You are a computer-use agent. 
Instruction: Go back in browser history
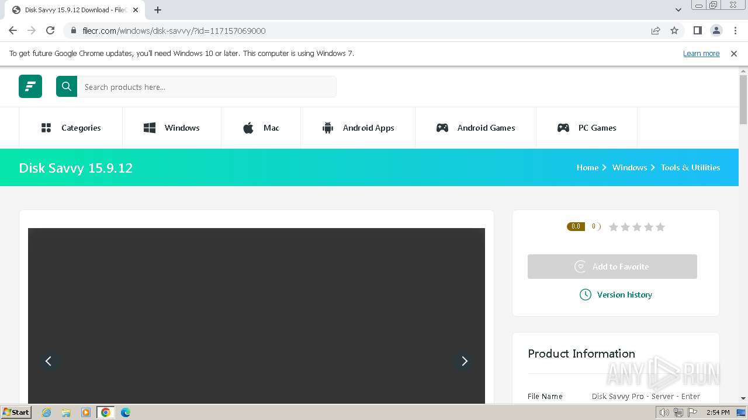[x=13, y=30]
